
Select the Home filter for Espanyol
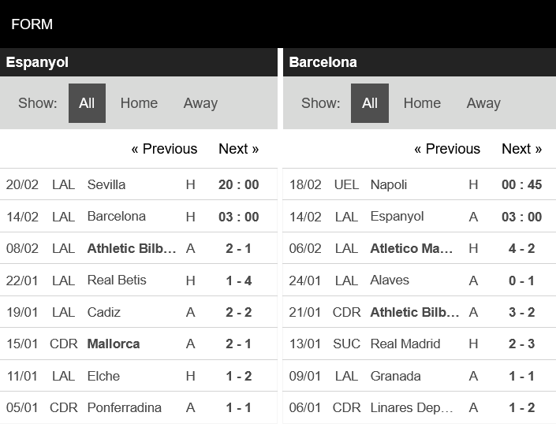pyautogui.click(x=139, y=103)
